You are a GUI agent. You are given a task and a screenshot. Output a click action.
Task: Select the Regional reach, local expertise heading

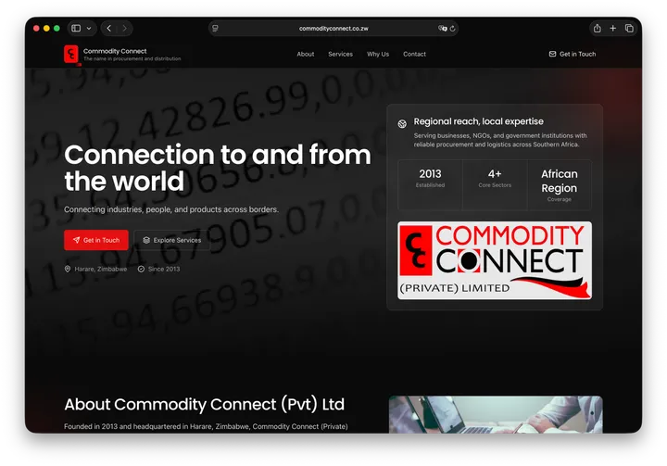click(479, 121)
